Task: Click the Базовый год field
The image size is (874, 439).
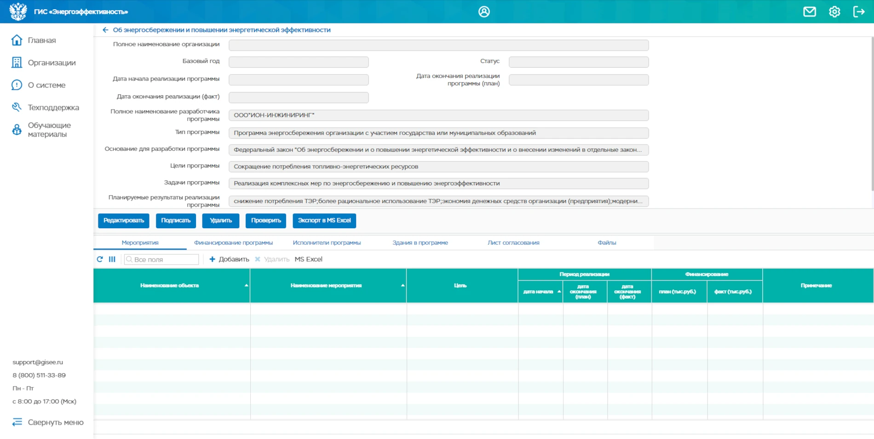Action: click(x=299, y=62)
